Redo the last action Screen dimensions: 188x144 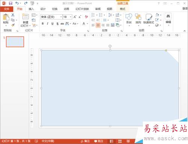coord(26,3)
